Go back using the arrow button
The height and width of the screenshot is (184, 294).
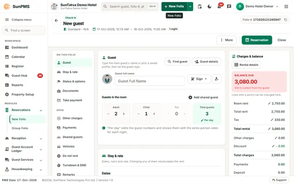click(x=56, y=20)
